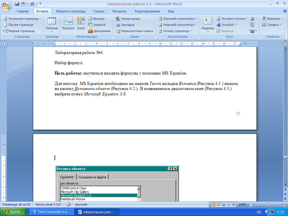Screen dimensions: 288x216
Task: Save the document via the quick access toolbar
Action: [17, 4]
